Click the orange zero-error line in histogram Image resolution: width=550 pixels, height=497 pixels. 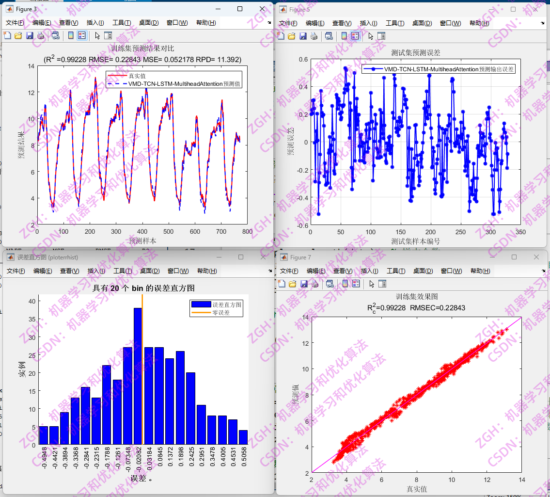[x=142, y=369]
